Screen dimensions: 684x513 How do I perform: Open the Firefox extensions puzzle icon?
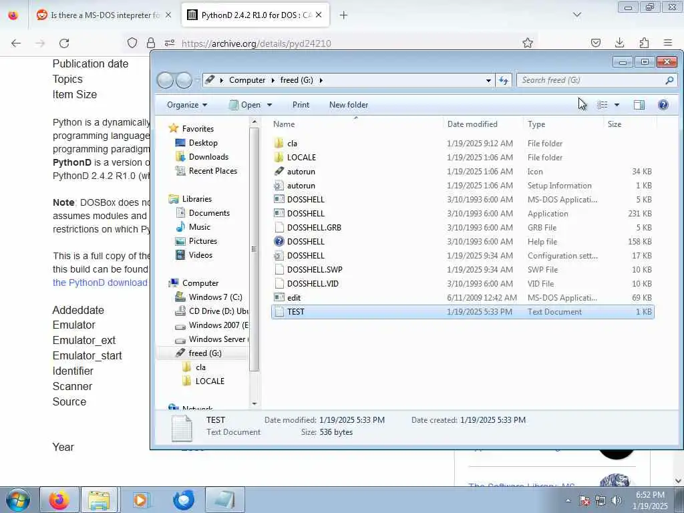pos(644,43)
